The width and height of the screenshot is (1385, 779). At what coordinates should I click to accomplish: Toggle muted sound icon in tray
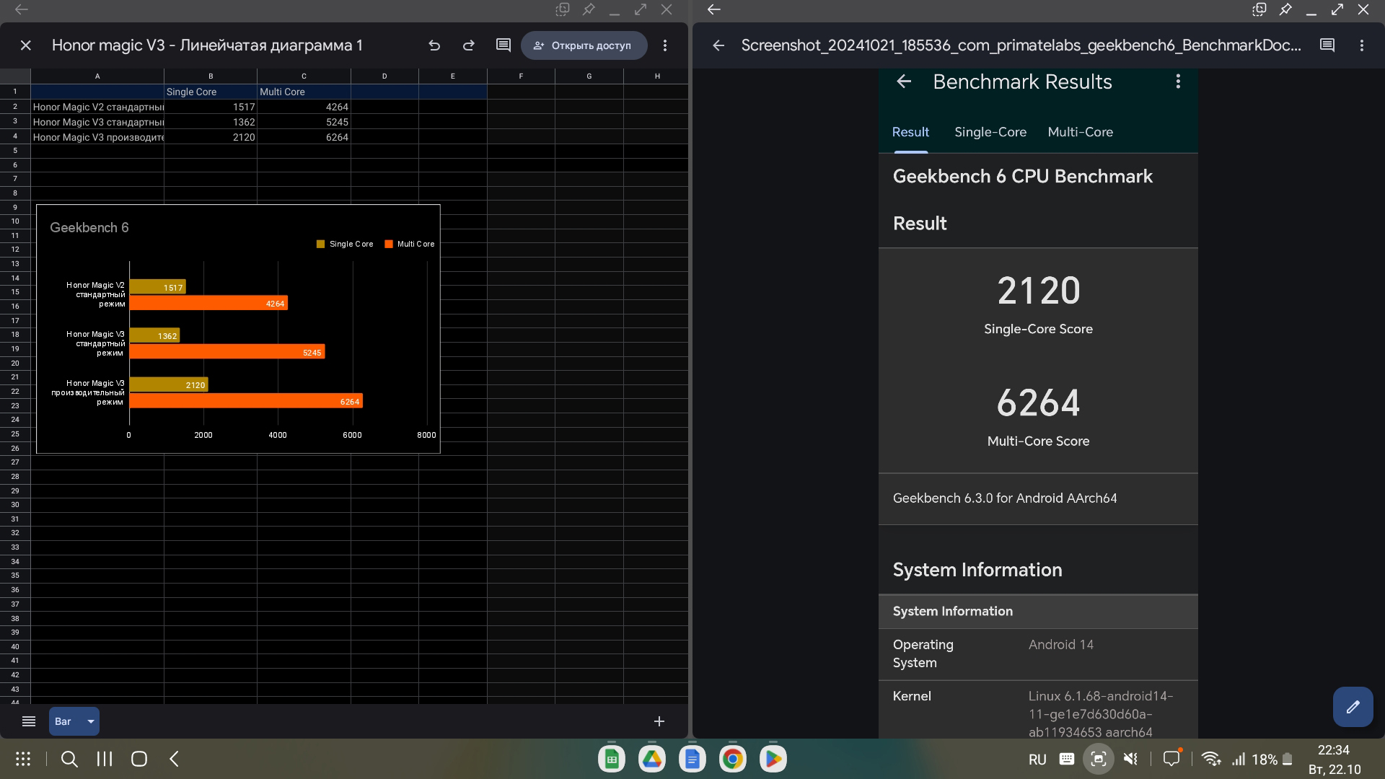tap(1131, 759)
